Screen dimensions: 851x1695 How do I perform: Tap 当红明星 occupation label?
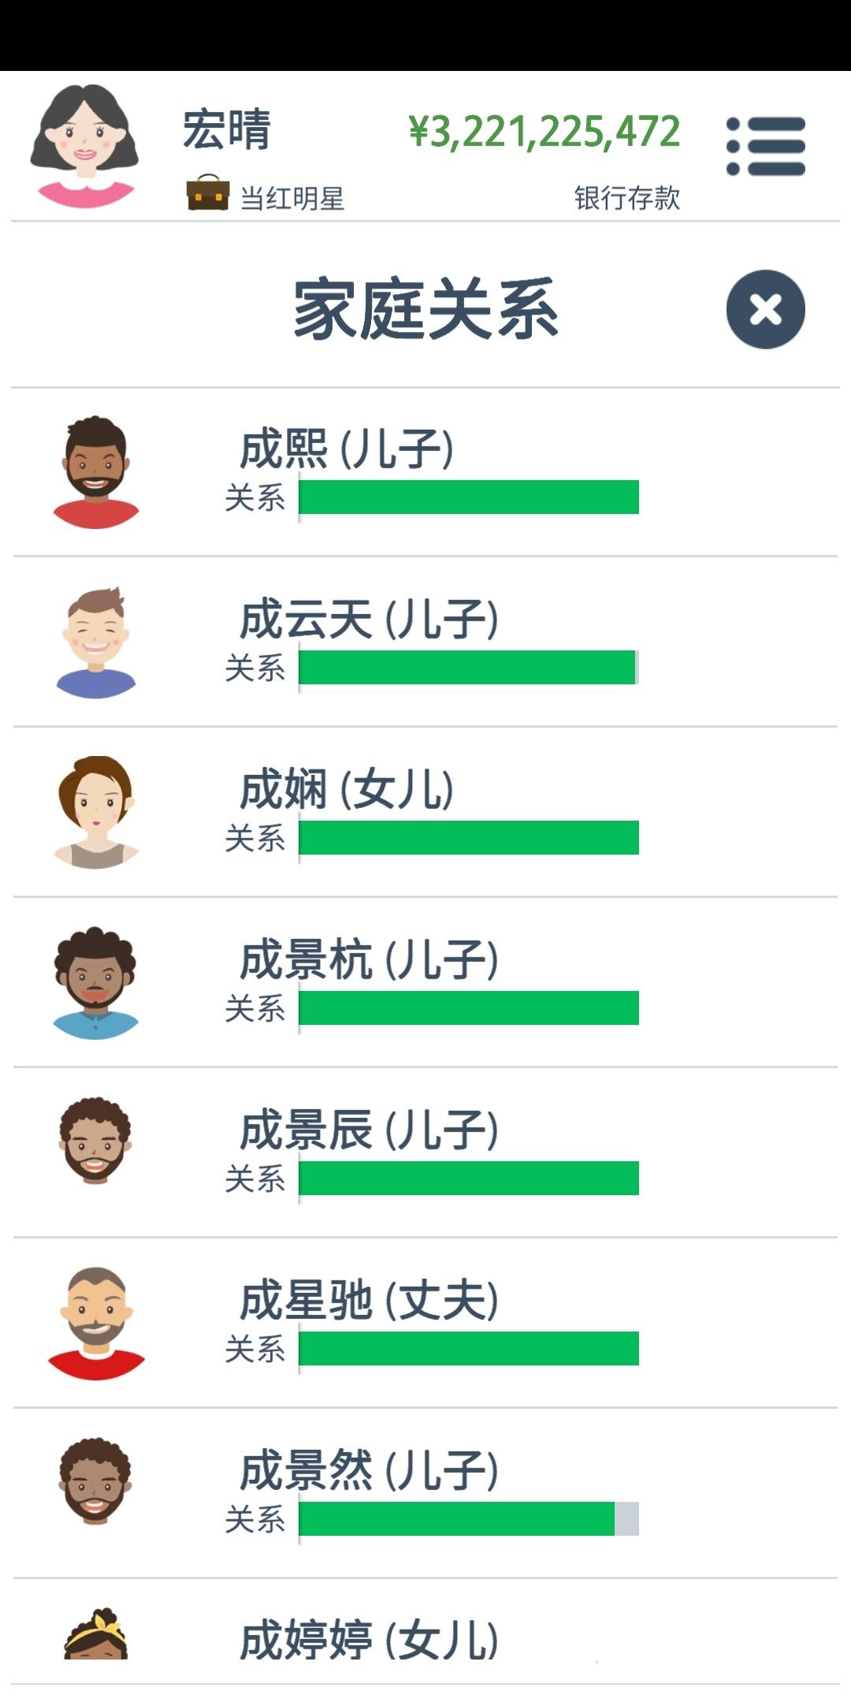[292, 198]
